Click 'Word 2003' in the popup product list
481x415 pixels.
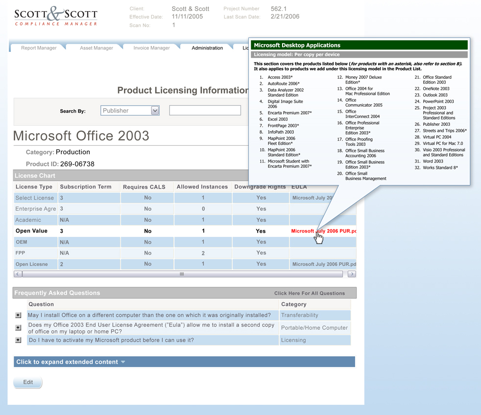click(x=433, y=161)
